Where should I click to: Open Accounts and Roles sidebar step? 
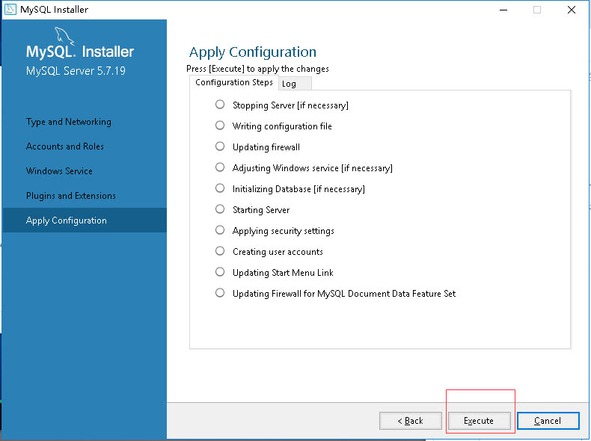tap(65, 147)
